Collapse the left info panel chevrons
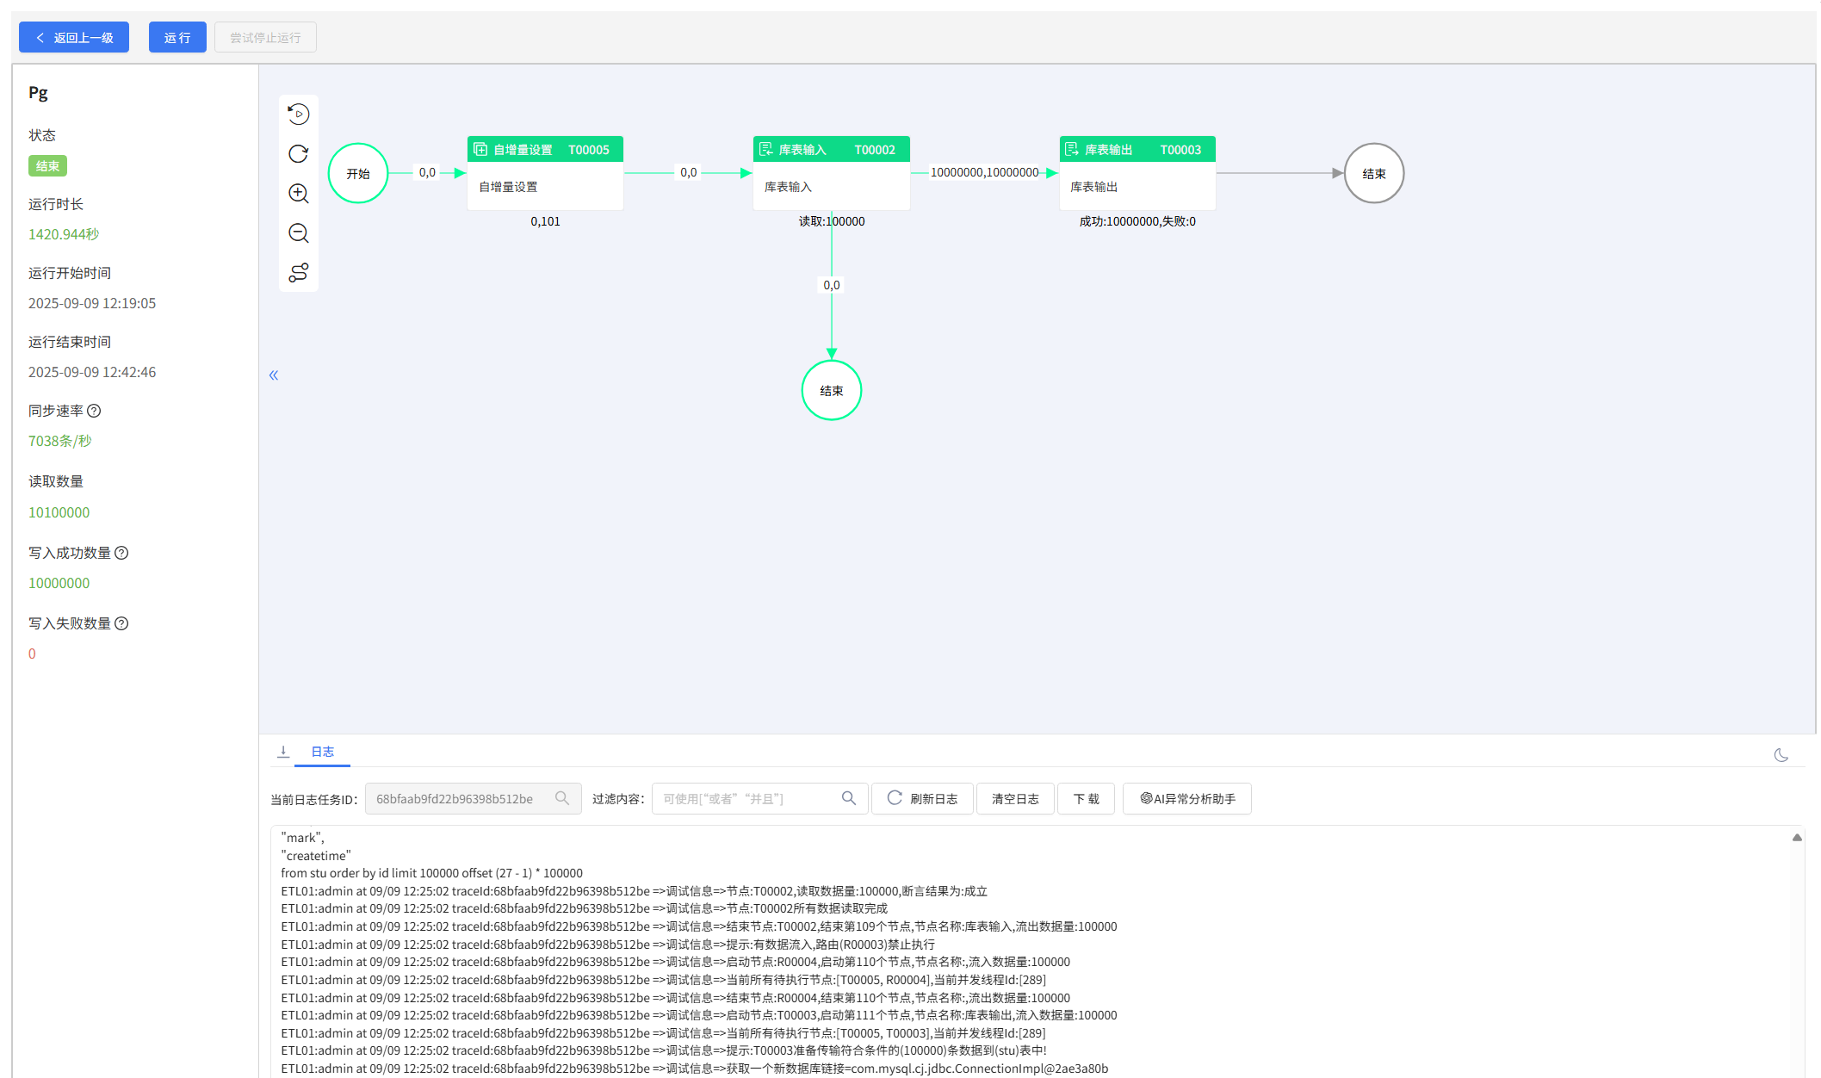The height and width of the screenshot is (1078, 1821). [274, 375]
